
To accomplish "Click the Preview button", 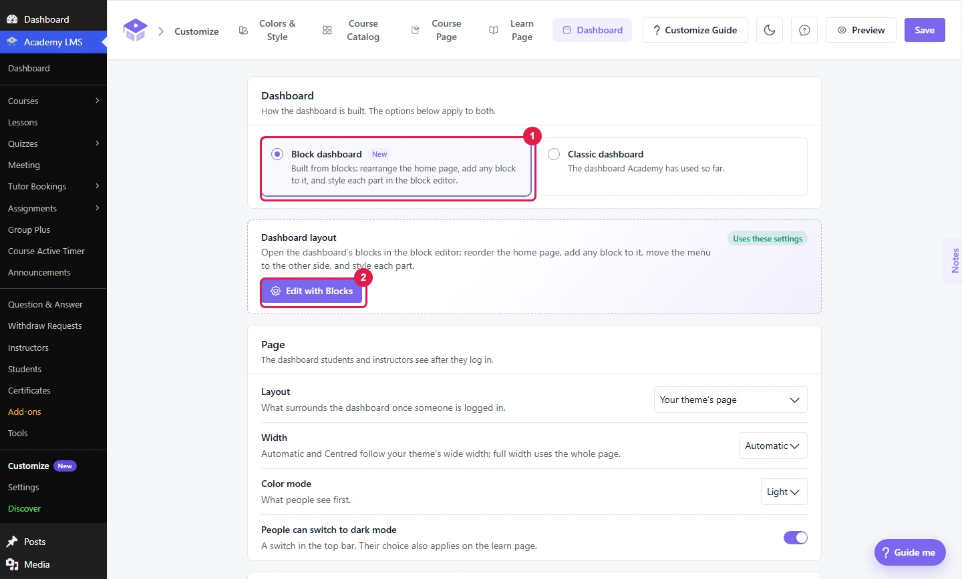I will click(x=861, y=30).
